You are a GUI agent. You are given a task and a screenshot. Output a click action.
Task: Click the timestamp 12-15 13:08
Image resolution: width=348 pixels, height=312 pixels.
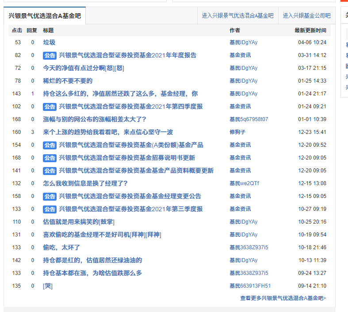pos(312,183)
